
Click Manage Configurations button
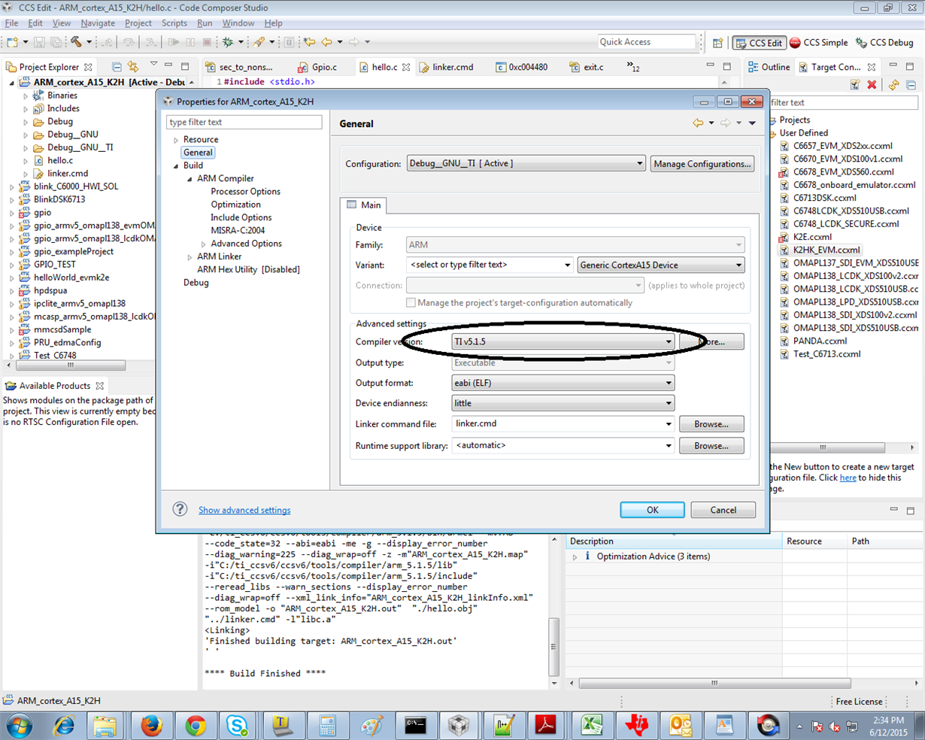tap(702, 163)
